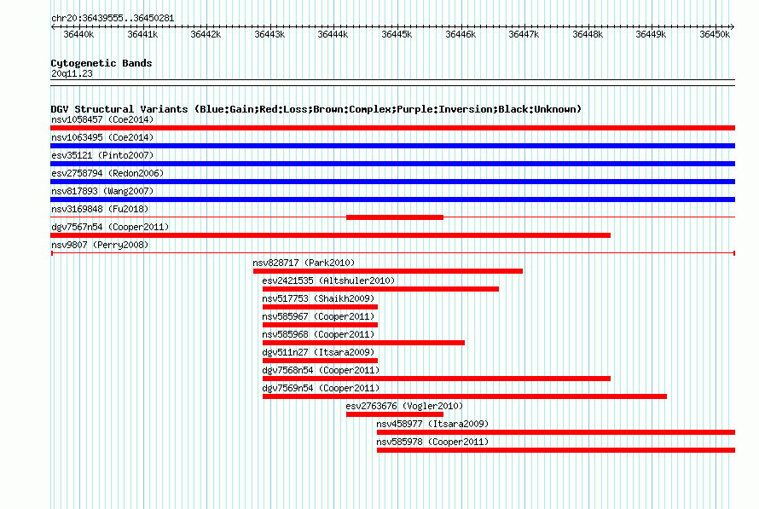Click the dgv7569n54 (Cooper2011) red bar
Screen dimensions: 759x509
click(464, 396)
